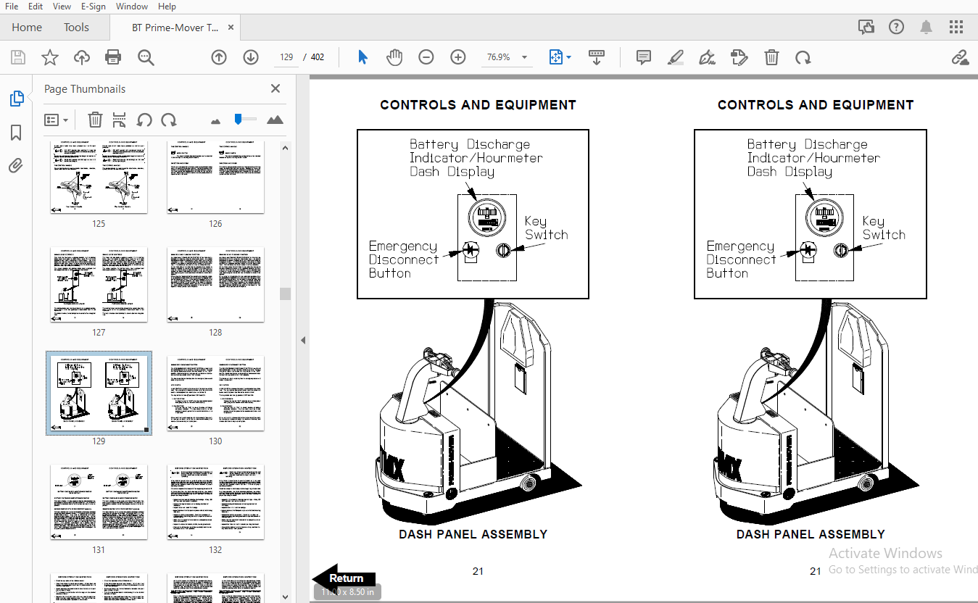Click the Save file icon
Screen dimensions: 978x603
click(x=18, y=57)
